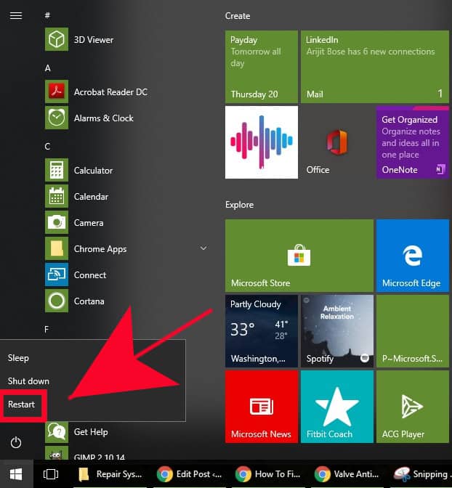Open the Payday calendar tile
Image resolution: width=452 pixels, height=488 pixels.
click(x=262, y=67)
